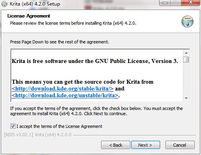
Task: Click the NSIS globe logo in header
Action: [187, 22]
